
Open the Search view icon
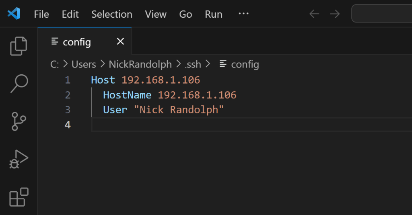(19, 84)
